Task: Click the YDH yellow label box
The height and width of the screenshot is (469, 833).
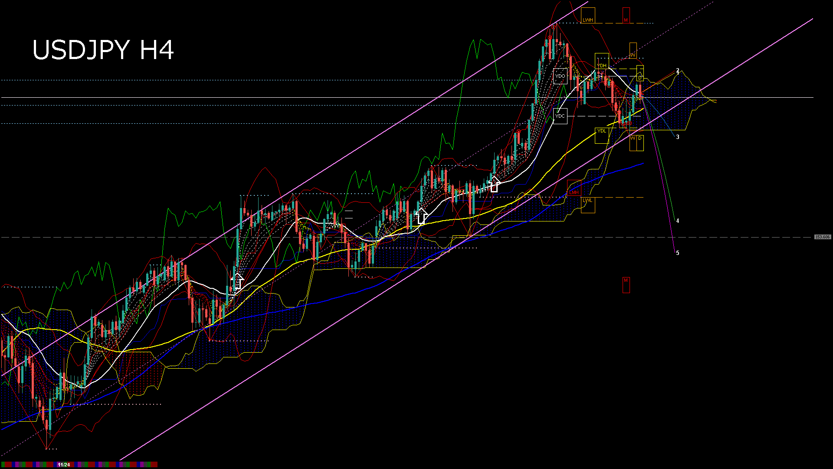Action: pos(602,61)
